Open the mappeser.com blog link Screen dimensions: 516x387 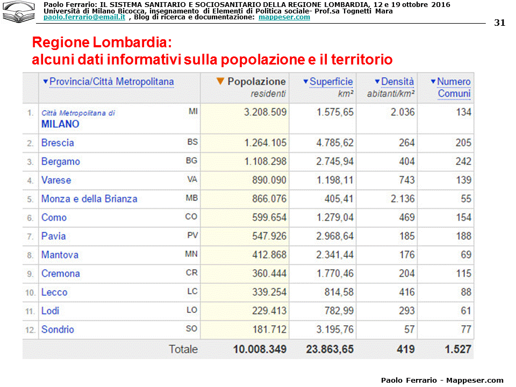284,17
